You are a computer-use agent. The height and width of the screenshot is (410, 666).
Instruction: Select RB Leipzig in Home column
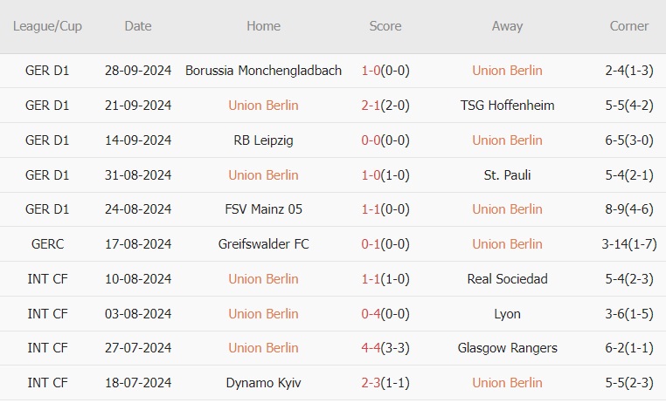tap(263, 140)
